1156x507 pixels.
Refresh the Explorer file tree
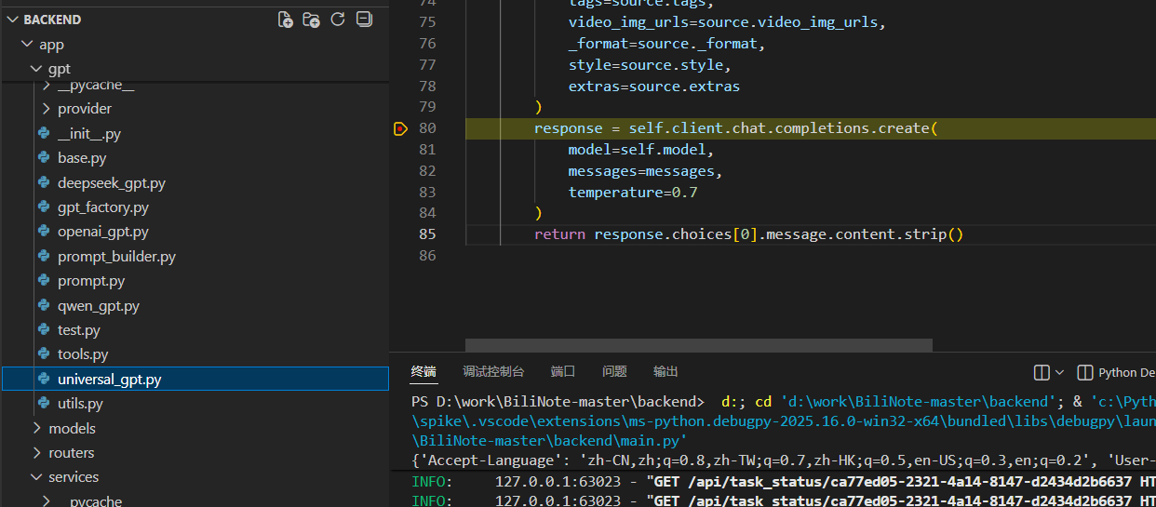pyautogui.click(x=338, y=20)
